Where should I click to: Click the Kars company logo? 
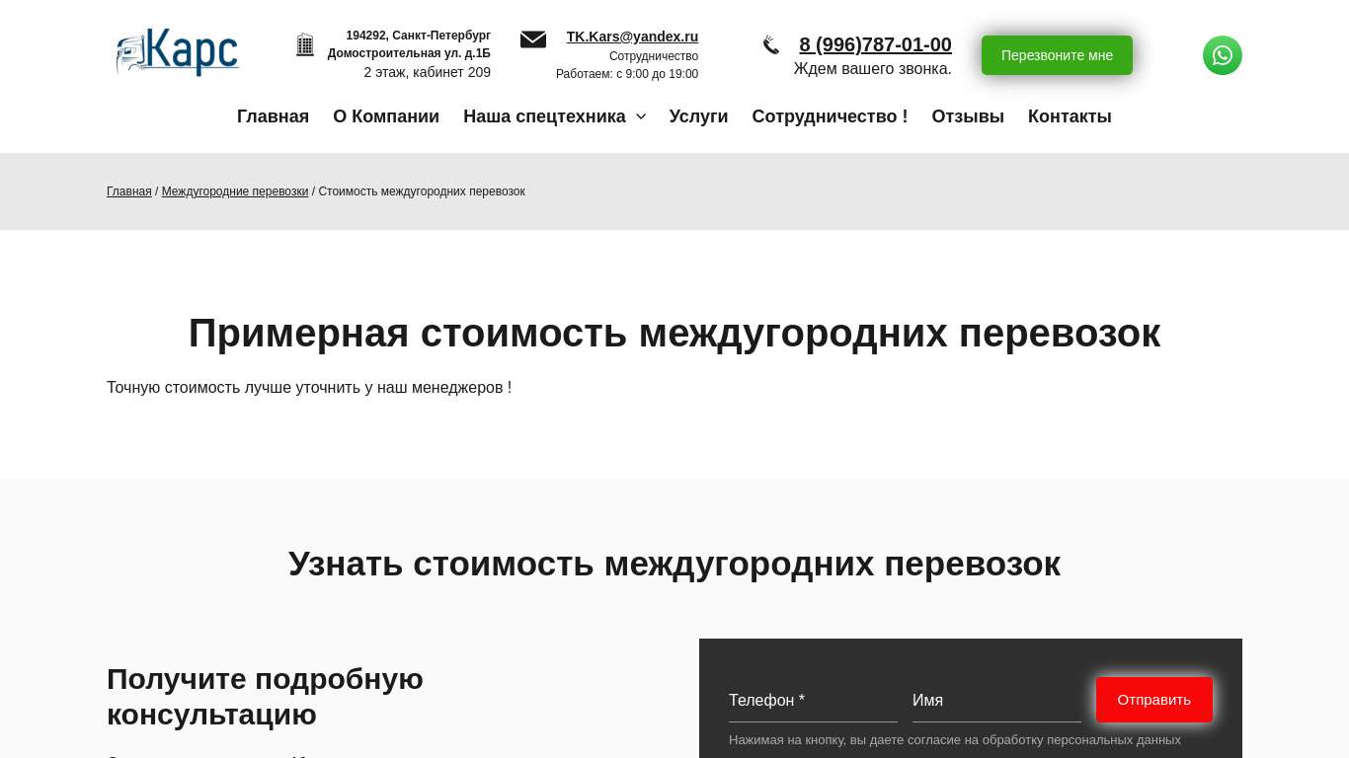coord(178,52)
